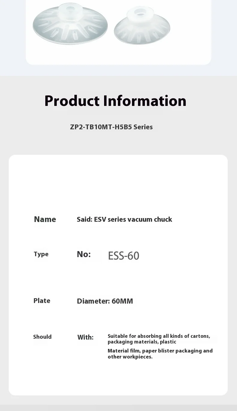
Task: Click the Diameter: label text
Action: click(x=93, y=301)
